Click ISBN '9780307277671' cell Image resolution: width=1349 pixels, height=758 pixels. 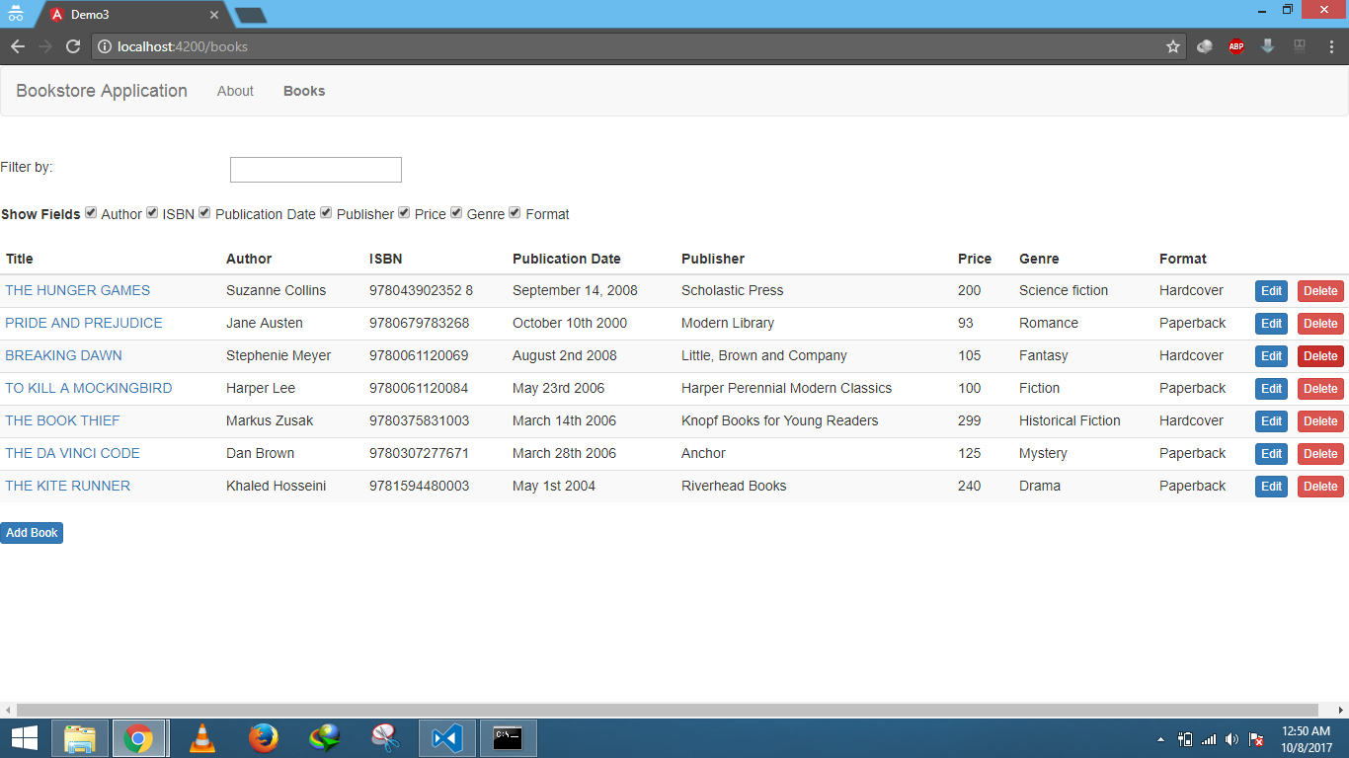420,453
